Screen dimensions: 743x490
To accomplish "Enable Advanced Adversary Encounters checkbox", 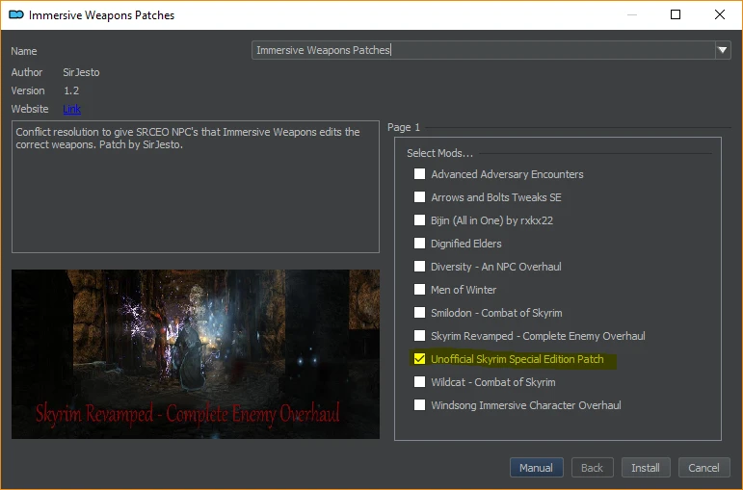I will pyautogui.click(x=419, y=174).
